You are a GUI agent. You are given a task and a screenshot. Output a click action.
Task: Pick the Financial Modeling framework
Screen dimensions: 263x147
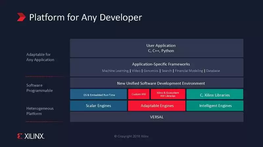tap(189, 71)
